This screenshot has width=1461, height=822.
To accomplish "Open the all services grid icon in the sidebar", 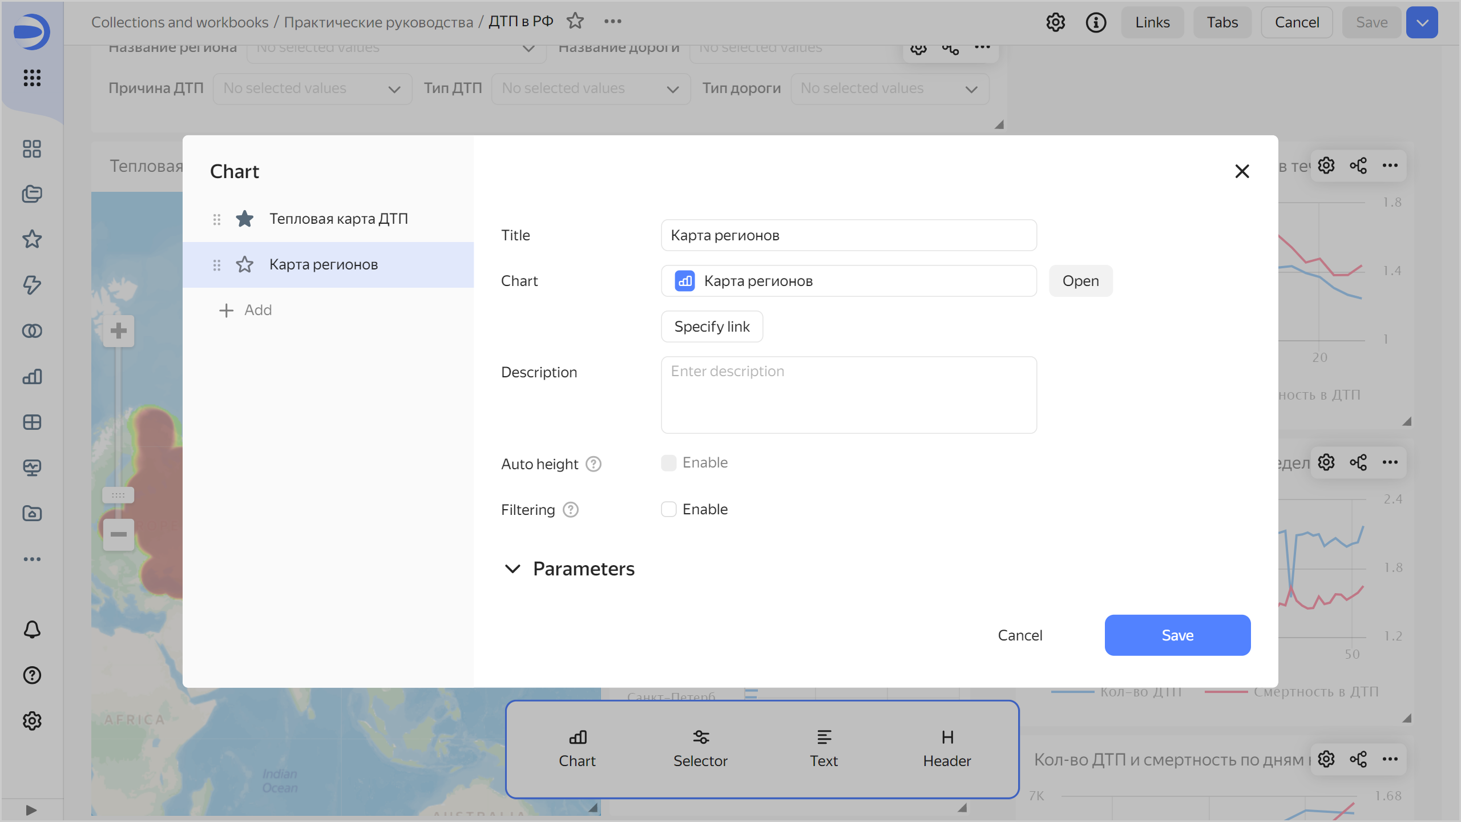I will coord(32,78).
